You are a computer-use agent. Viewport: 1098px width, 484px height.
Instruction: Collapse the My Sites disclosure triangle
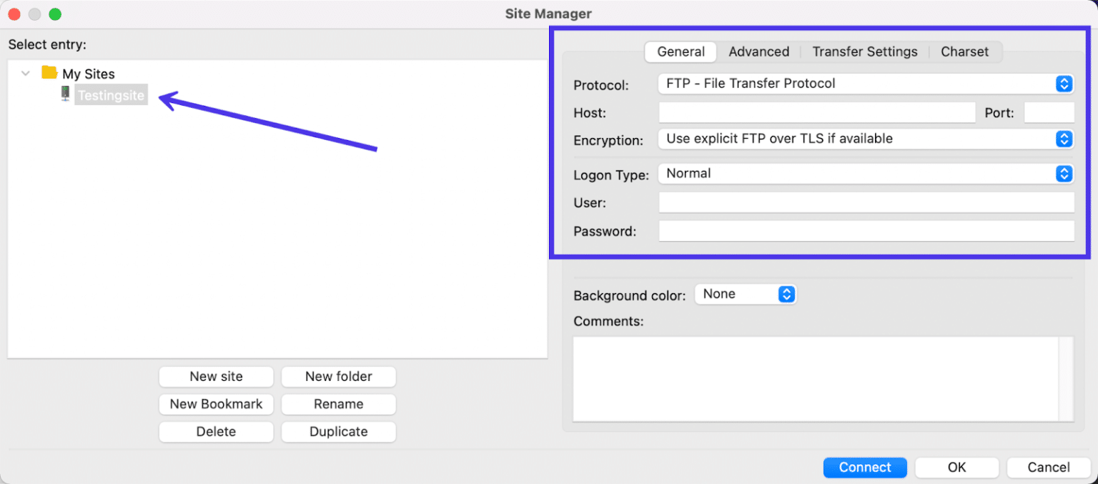(26, 73)
